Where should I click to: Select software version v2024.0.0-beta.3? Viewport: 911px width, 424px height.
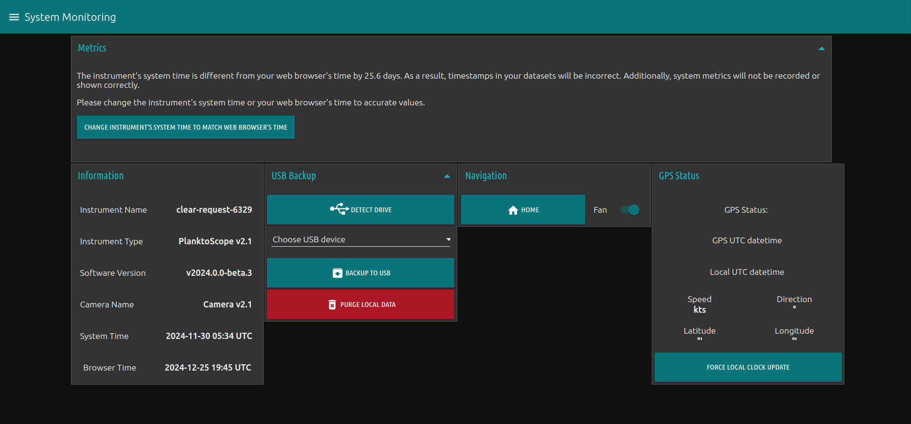coord(219,273)
